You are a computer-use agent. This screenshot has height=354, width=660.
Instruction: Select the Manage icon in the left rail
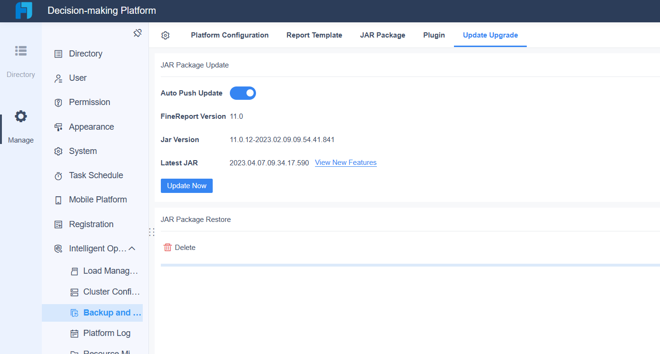pos(20,116)
